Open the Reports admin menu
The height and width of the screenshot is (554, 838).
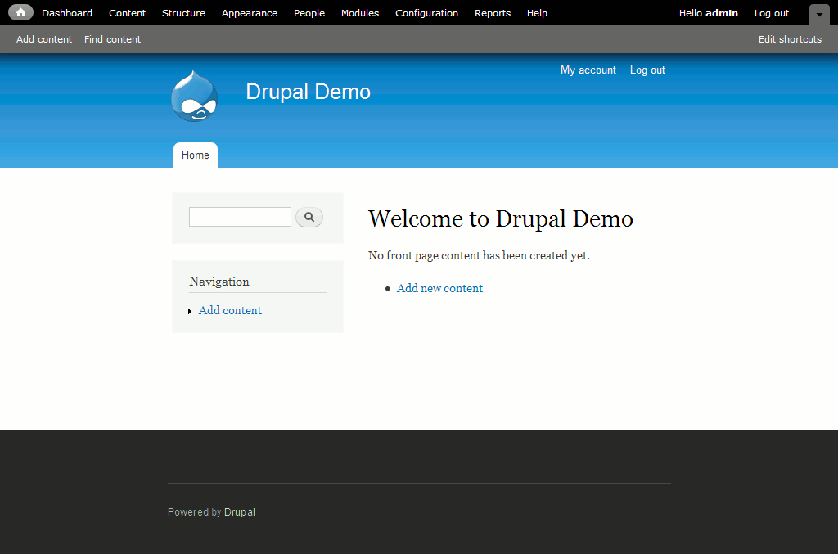492,12
